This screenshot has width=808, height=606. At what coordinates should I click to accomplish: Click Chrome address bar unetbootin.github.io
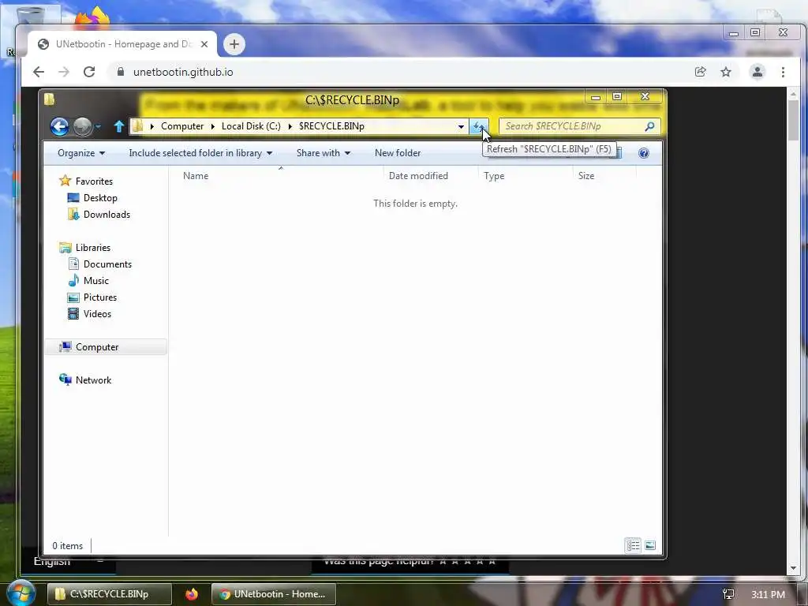(x=183, y=72)
